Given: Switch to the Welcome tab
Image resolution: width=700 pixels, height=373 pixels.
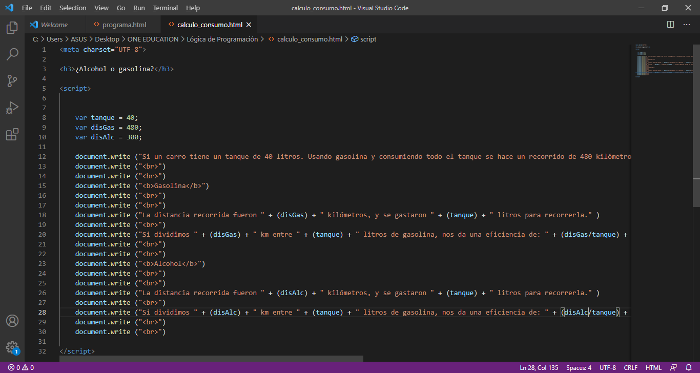Looking at the screenshot, I should [54, 25].
